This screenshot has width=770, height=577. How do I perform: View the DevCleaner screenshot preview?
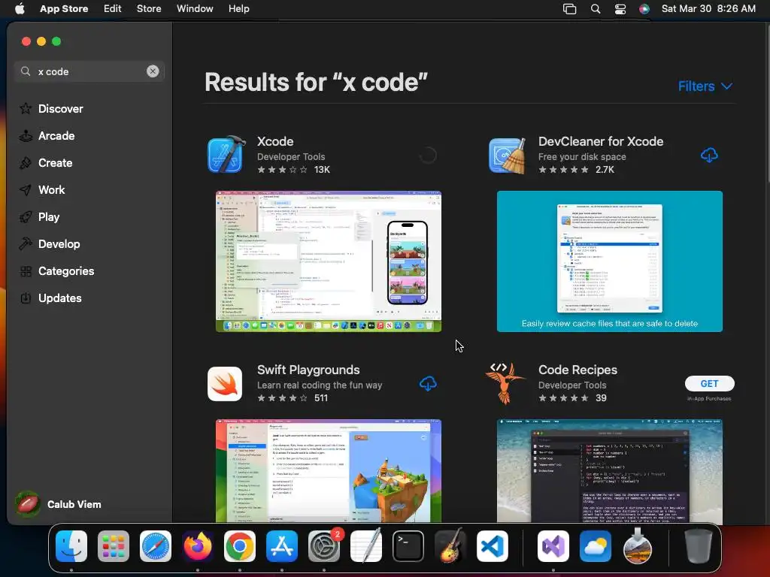(609, 261)
